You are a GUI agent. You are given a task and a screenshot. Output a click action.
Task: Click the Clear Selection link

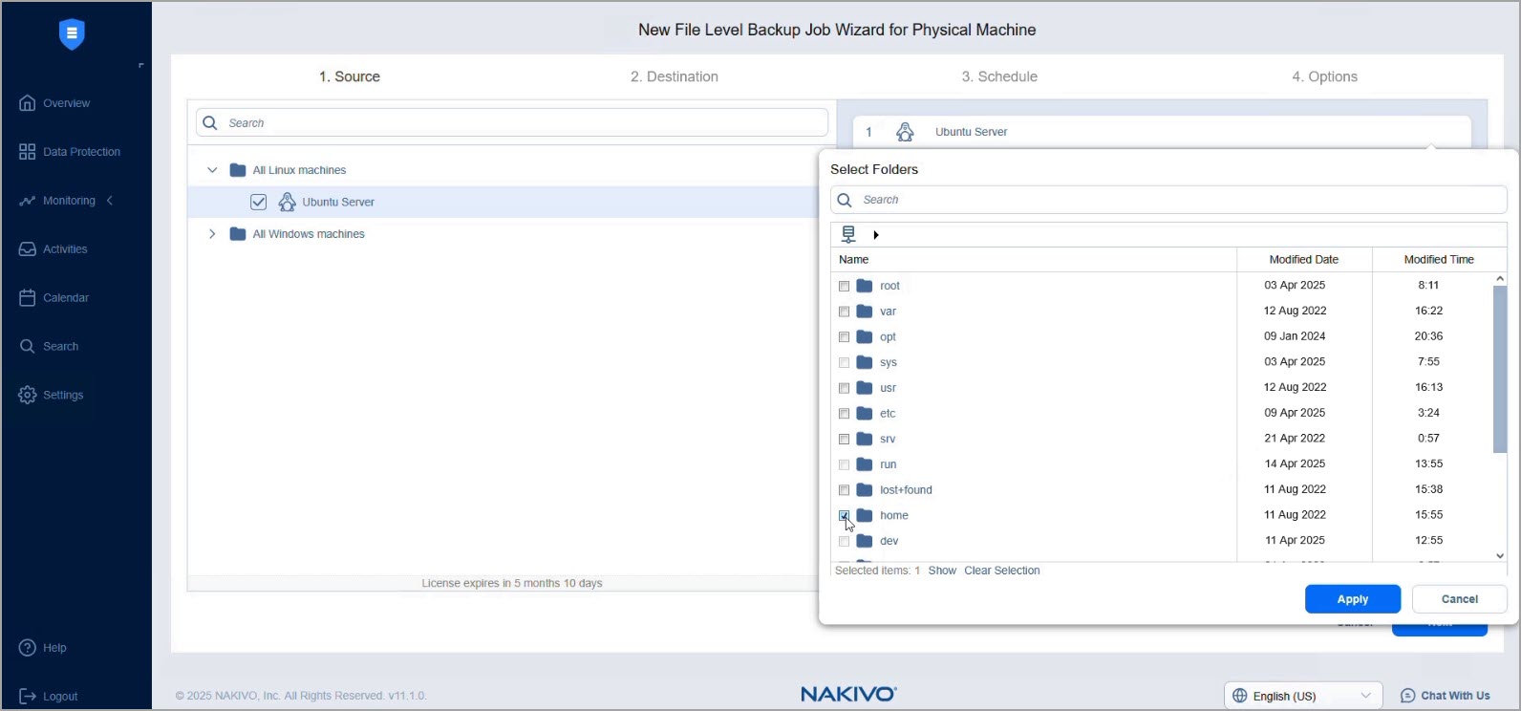pos(1002,571)
